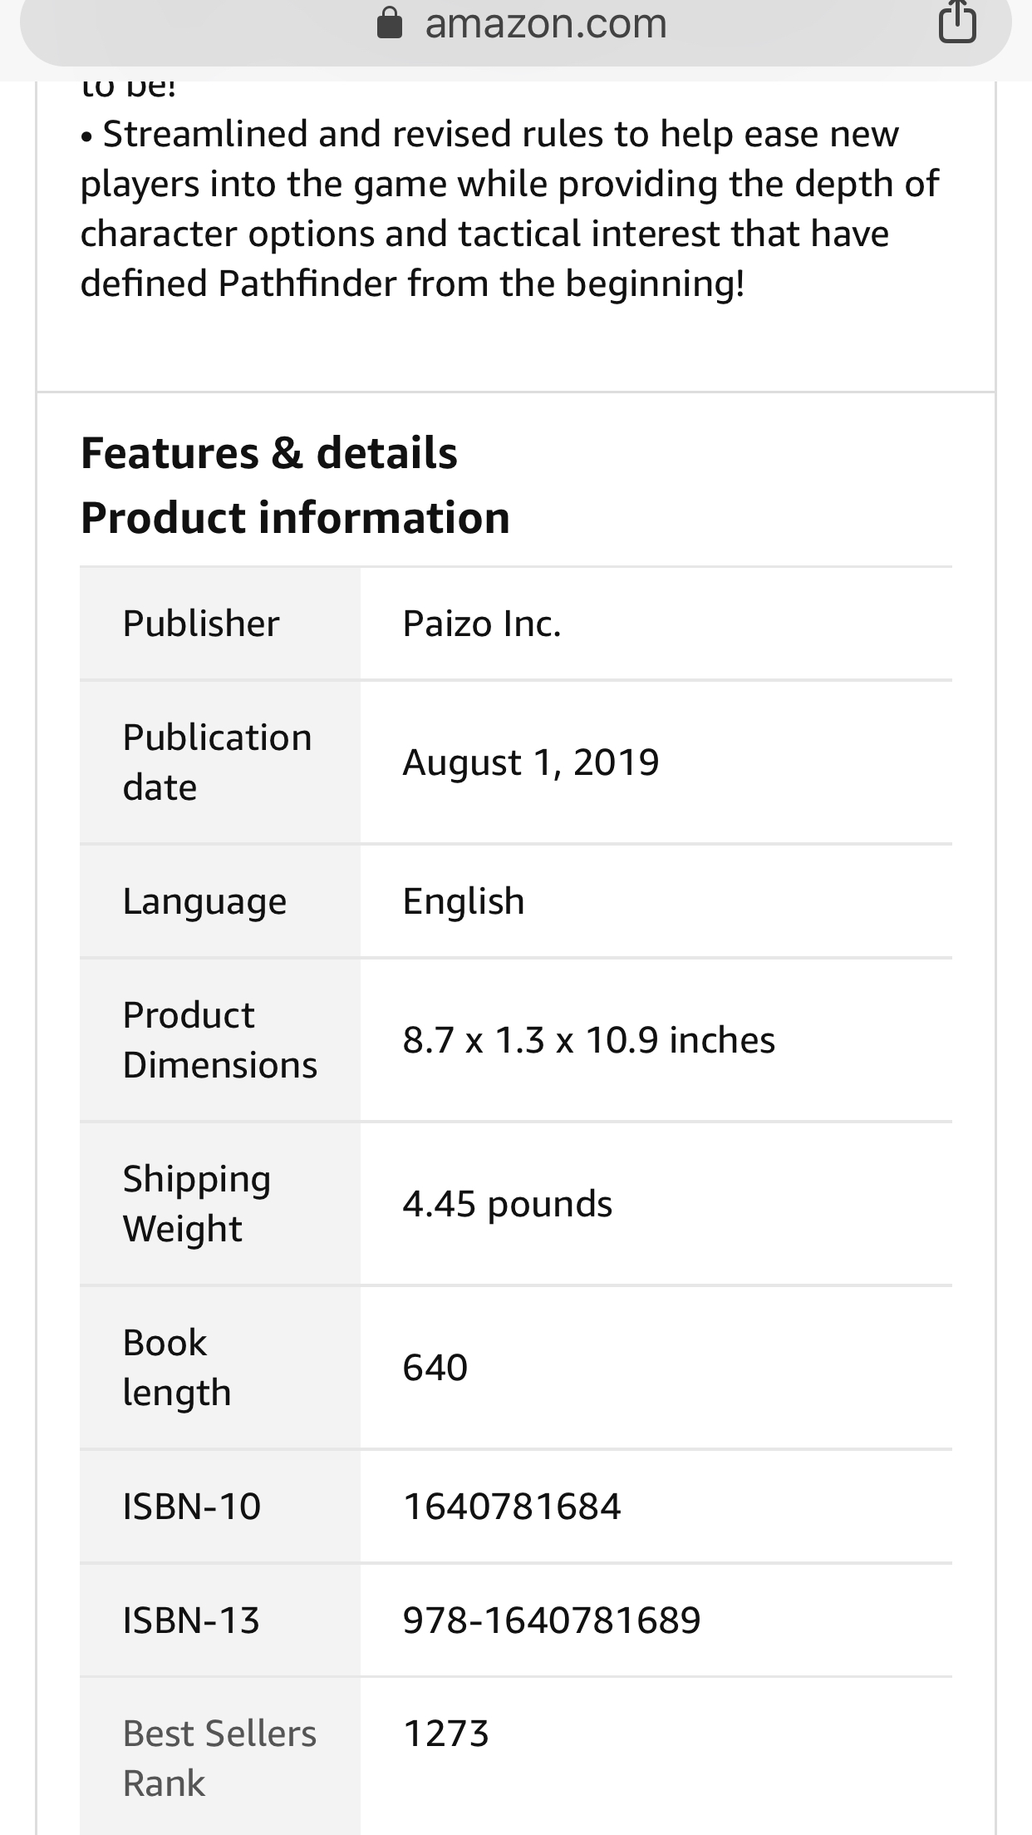Image resolution: width=1032 pixels, height=1835 pixels.
Task: Tap the ISBN-10 number 1640781684
Action: 512,1507
